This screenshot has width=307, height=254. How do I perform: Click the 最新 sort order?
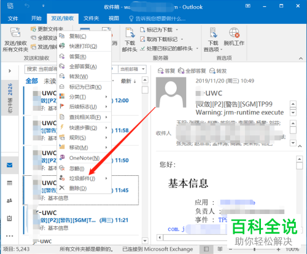128,81
